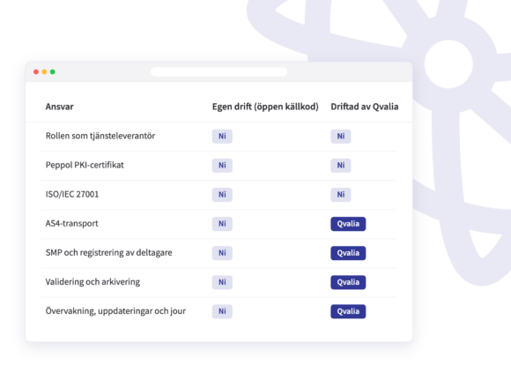Click 'Validering och arkivering' row label
The width and height of the screenshot is (511, 365).
pos(93,282)
